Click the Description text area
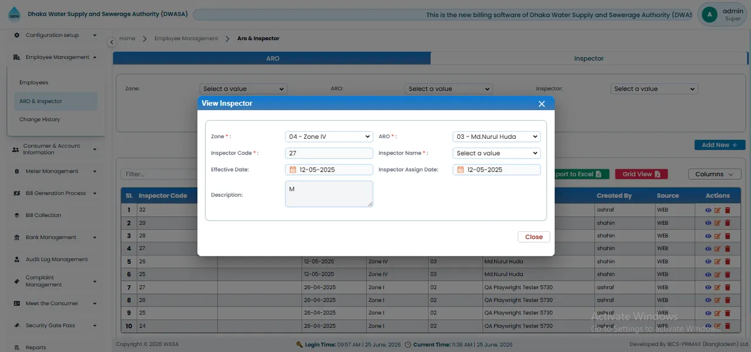The width and height of the screenshot is (751, 352). 329,194
